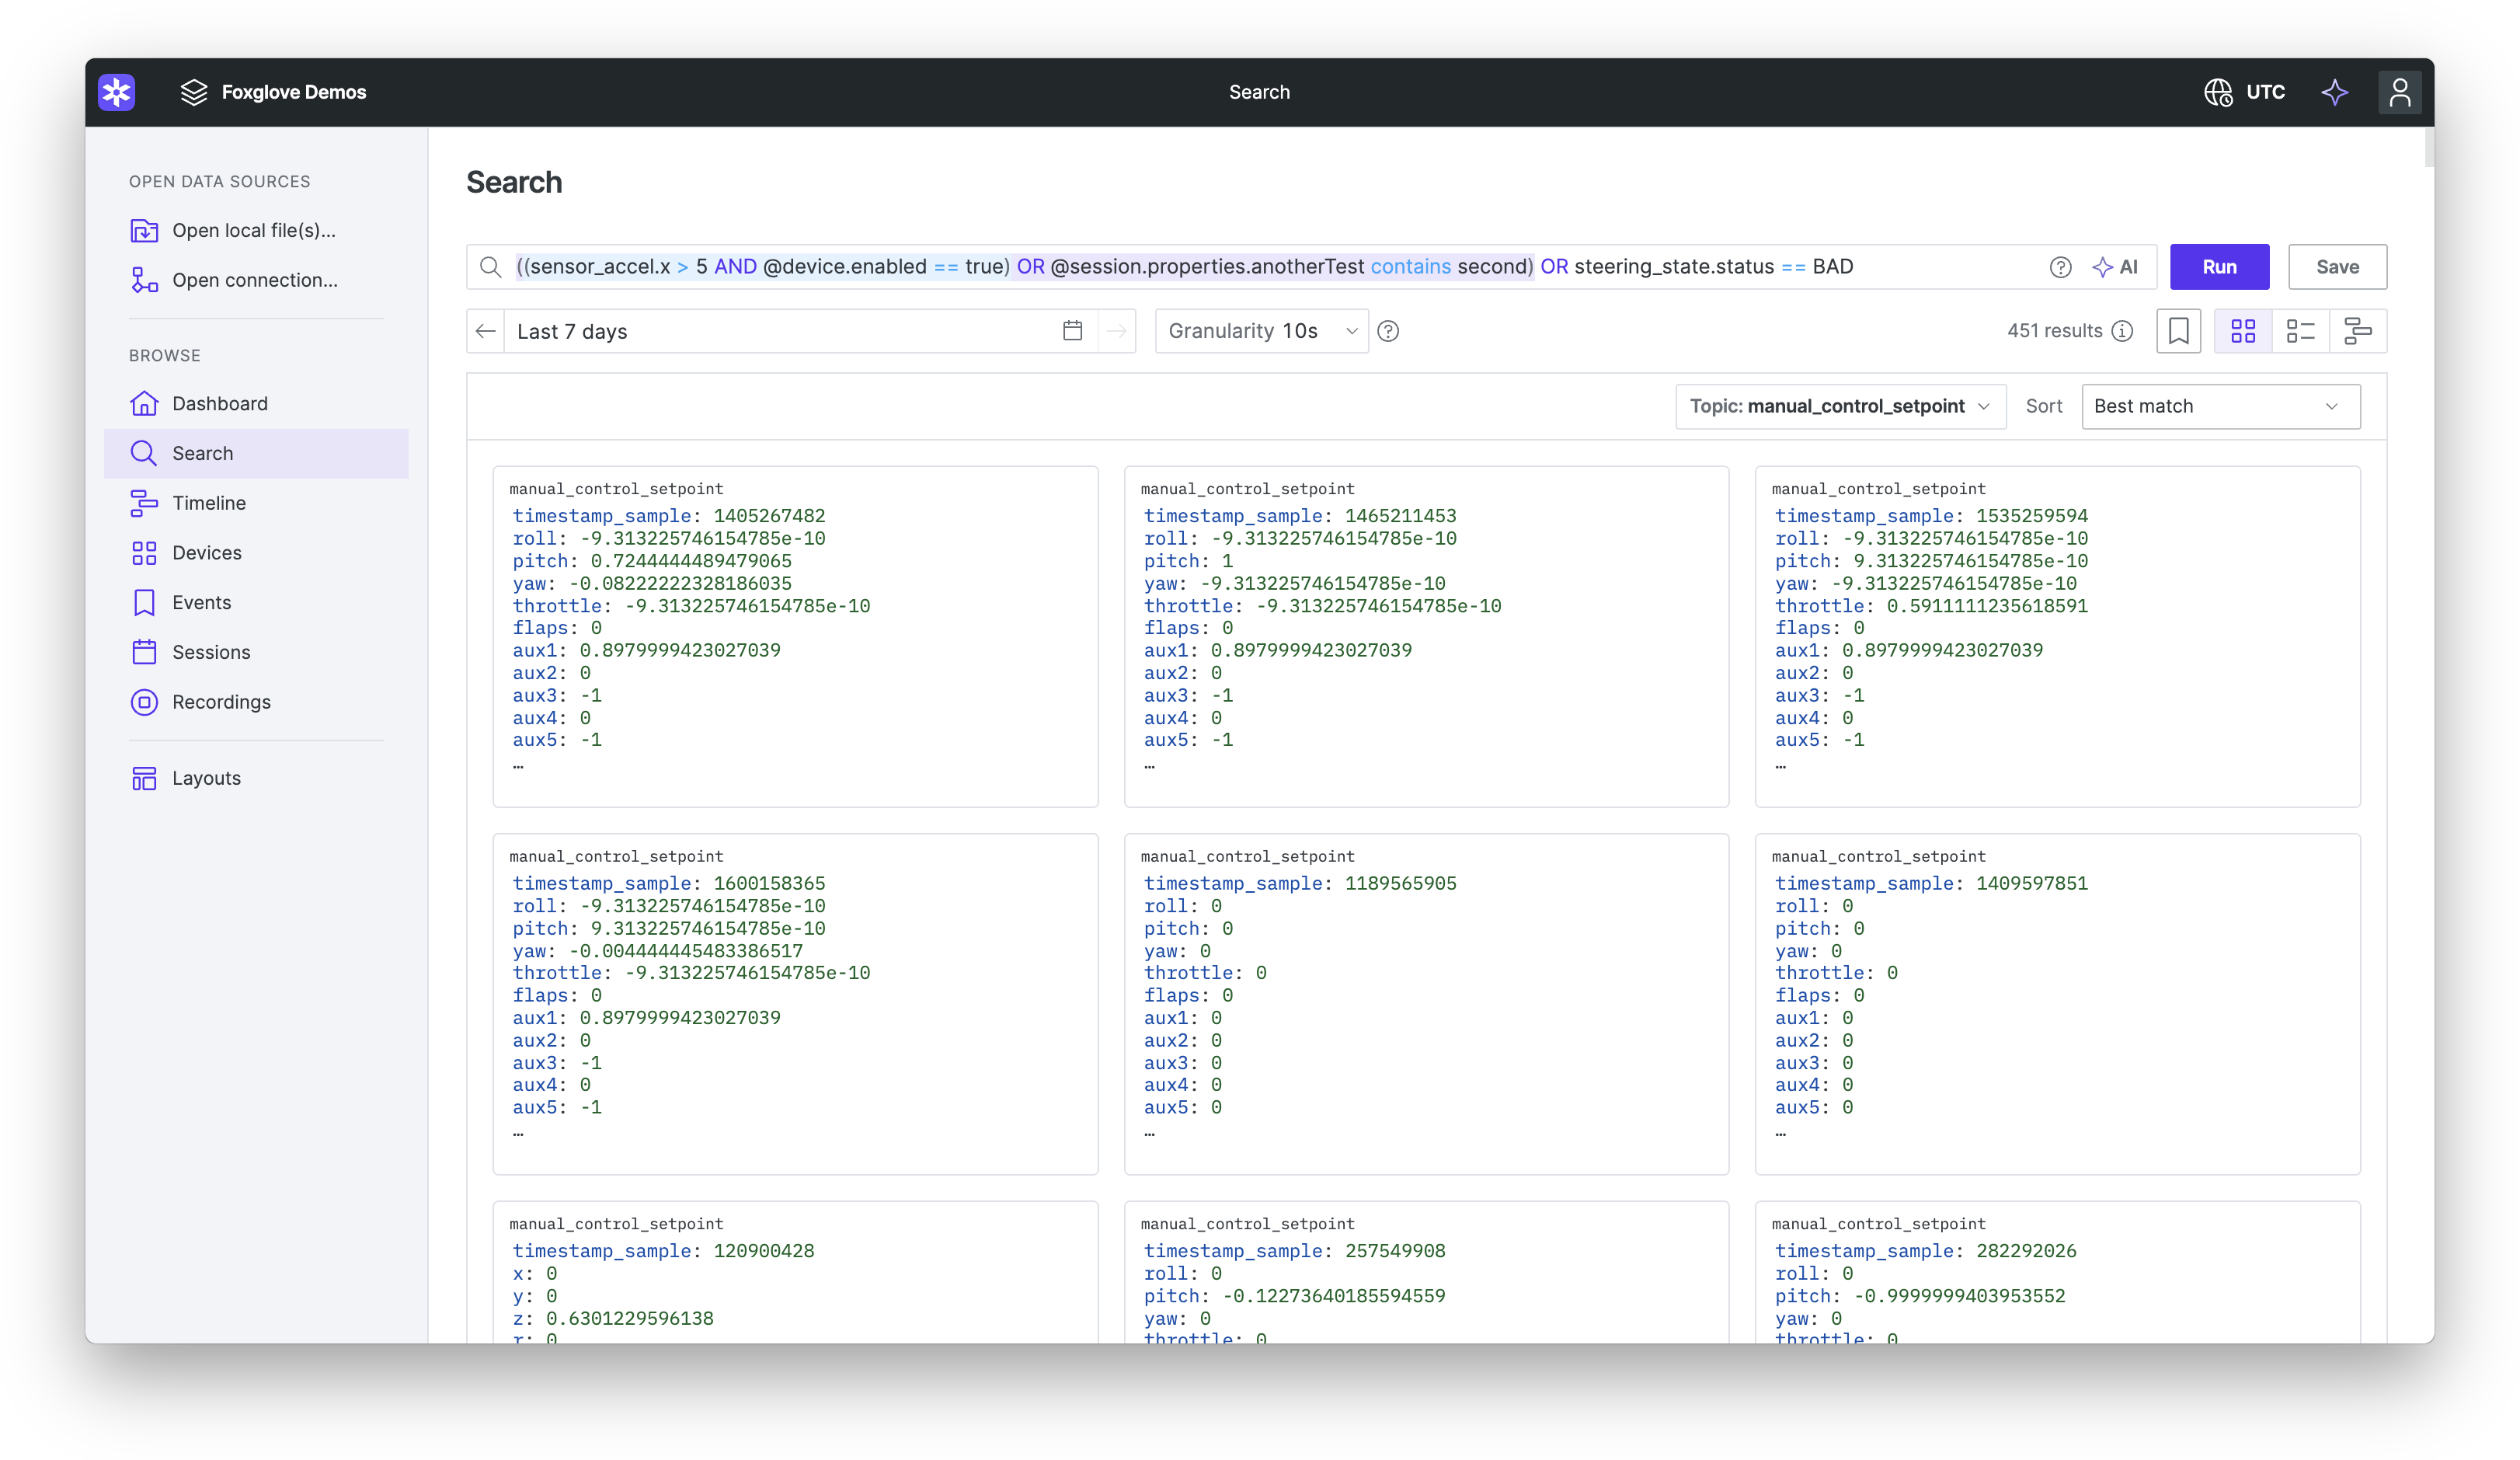Open result card with timestamp_sample 282292026
This screenshot has height=1460, width=2520.
pos(2057,1272)
